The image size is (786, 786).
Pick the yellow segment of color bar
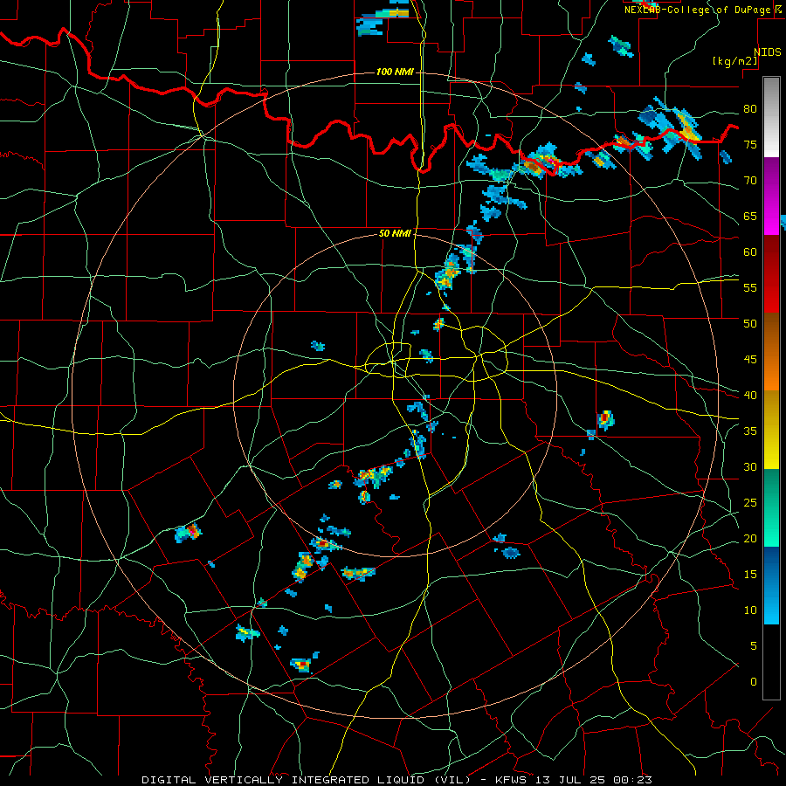click(x=771, y=430)
